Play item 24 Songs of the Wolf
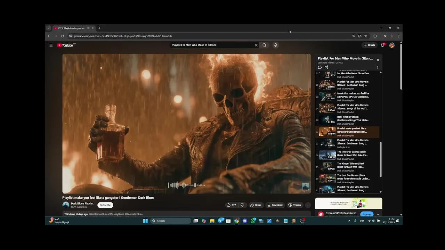The width and height of the screenshot is (445, 250). [348, 108]
